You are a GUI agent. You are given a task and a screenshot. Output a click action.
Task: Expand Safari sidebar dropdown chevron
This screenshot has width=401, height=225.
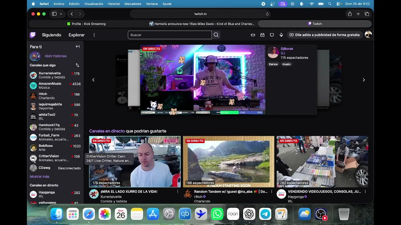pyautogui.click(x=61, y=14)
